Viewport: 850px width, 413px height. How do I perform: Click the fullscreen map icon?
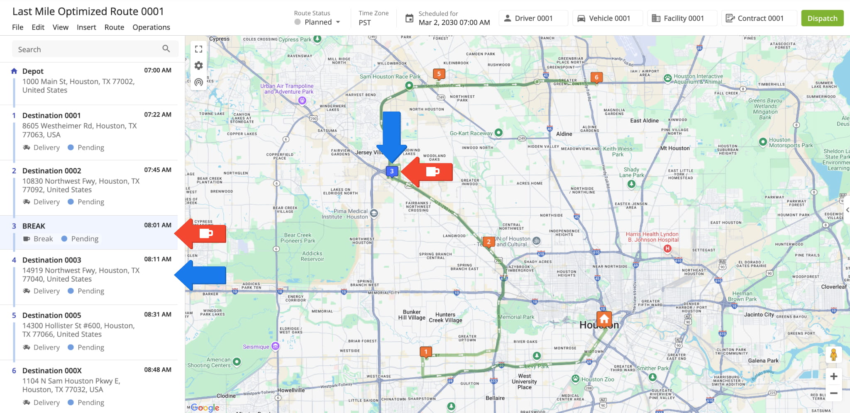click(198, 49)
